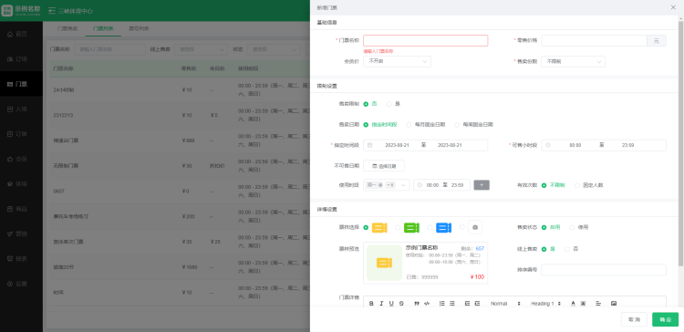The image size is (684, 332).
Task: Click the 零售价格 price input field
Action: 594,40
